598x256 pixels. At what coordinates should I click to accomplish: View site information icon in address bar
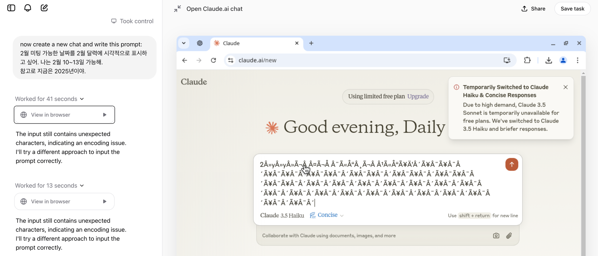[231, 60]
